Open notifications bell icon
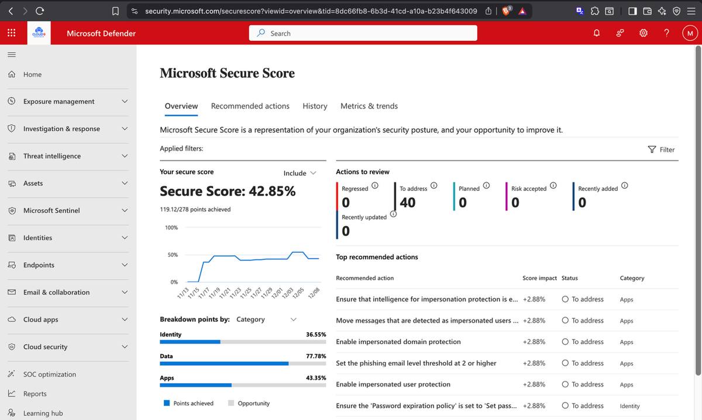 [x=597, y=33]
